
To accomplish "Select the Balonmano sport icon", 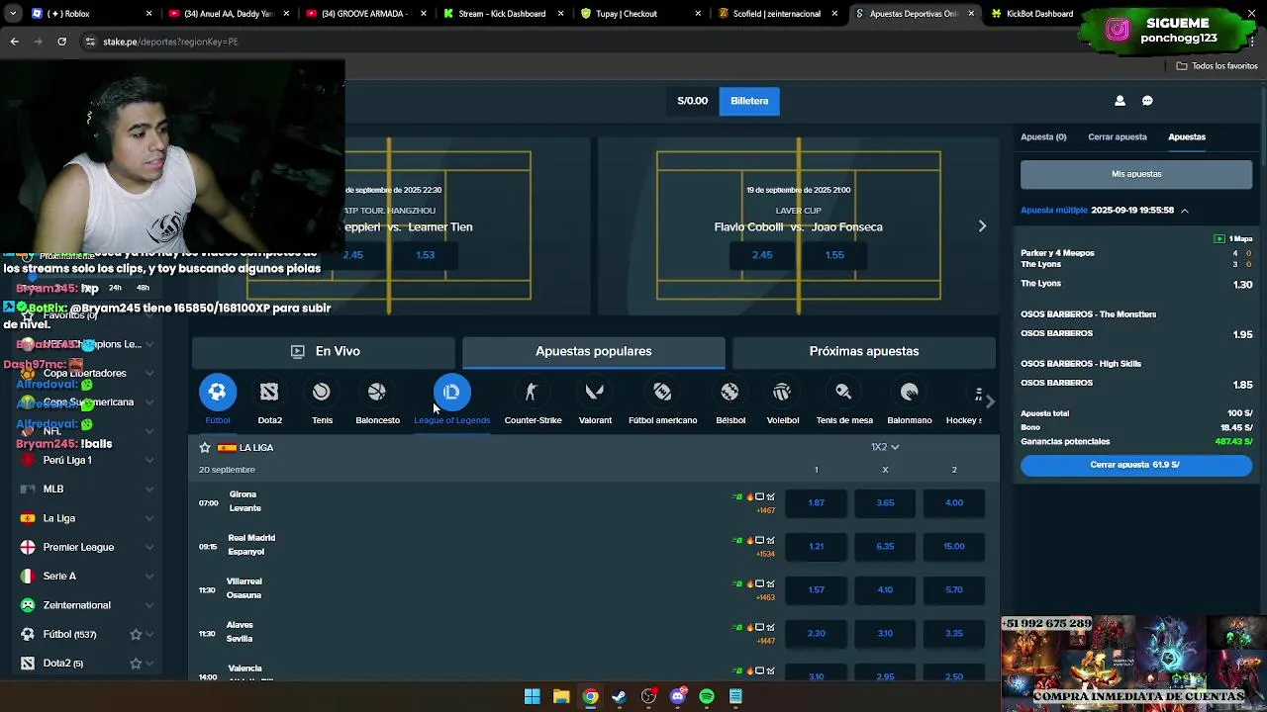I will (910, 393).
